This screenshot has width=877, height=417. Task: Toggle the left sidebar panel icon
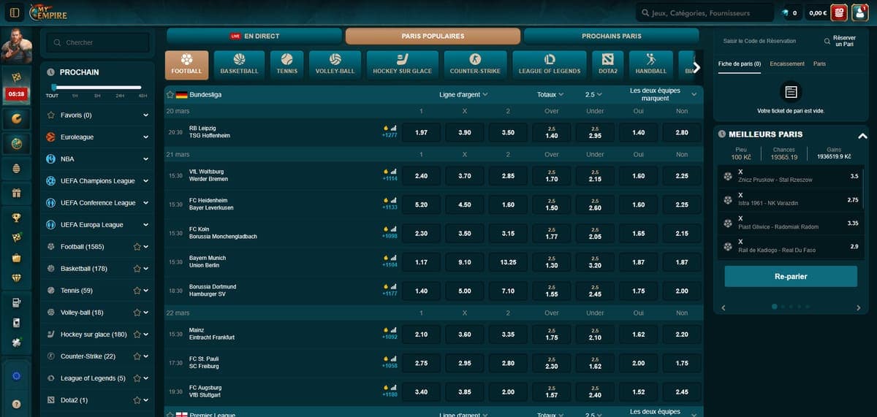coord(15,12)
